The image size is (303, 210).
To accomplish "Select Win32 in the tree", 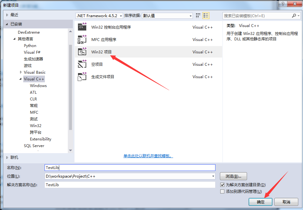I will coord(36,125).
